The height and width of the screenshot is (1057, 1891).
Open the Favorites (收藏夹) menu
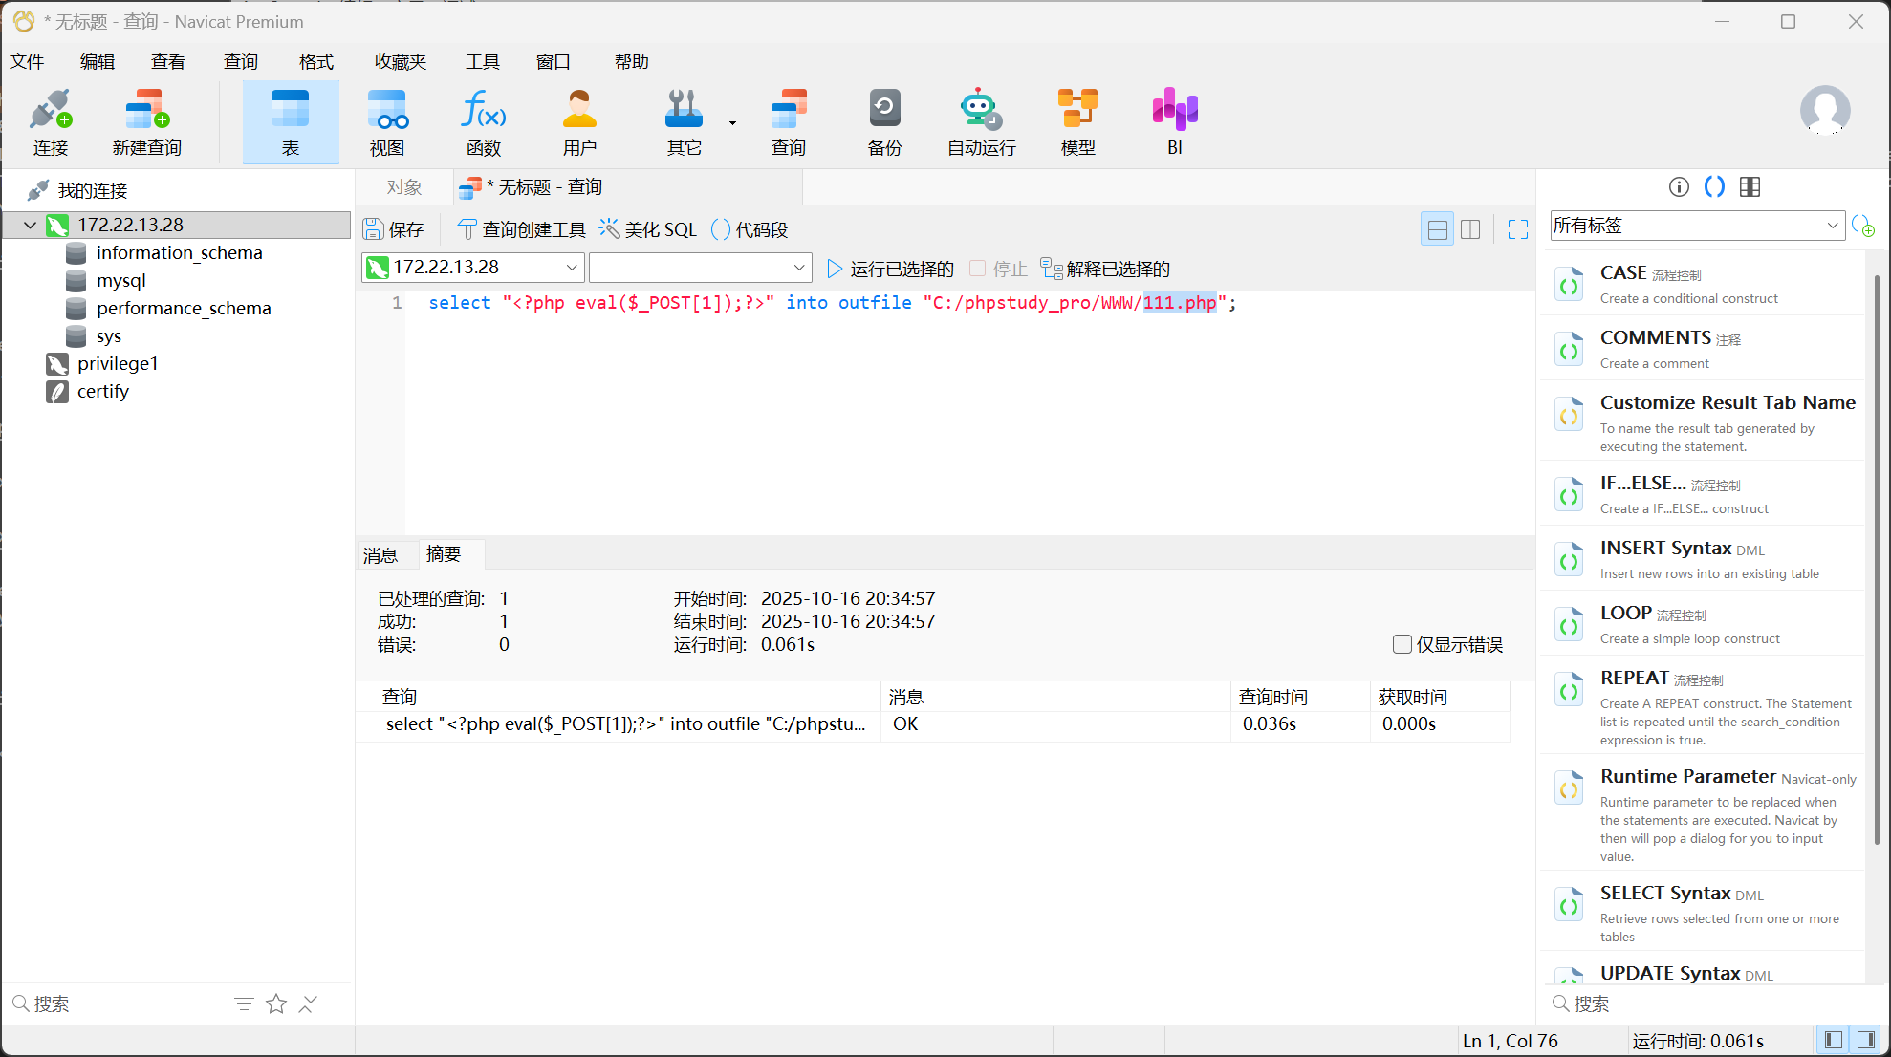(x=400, y=62)
